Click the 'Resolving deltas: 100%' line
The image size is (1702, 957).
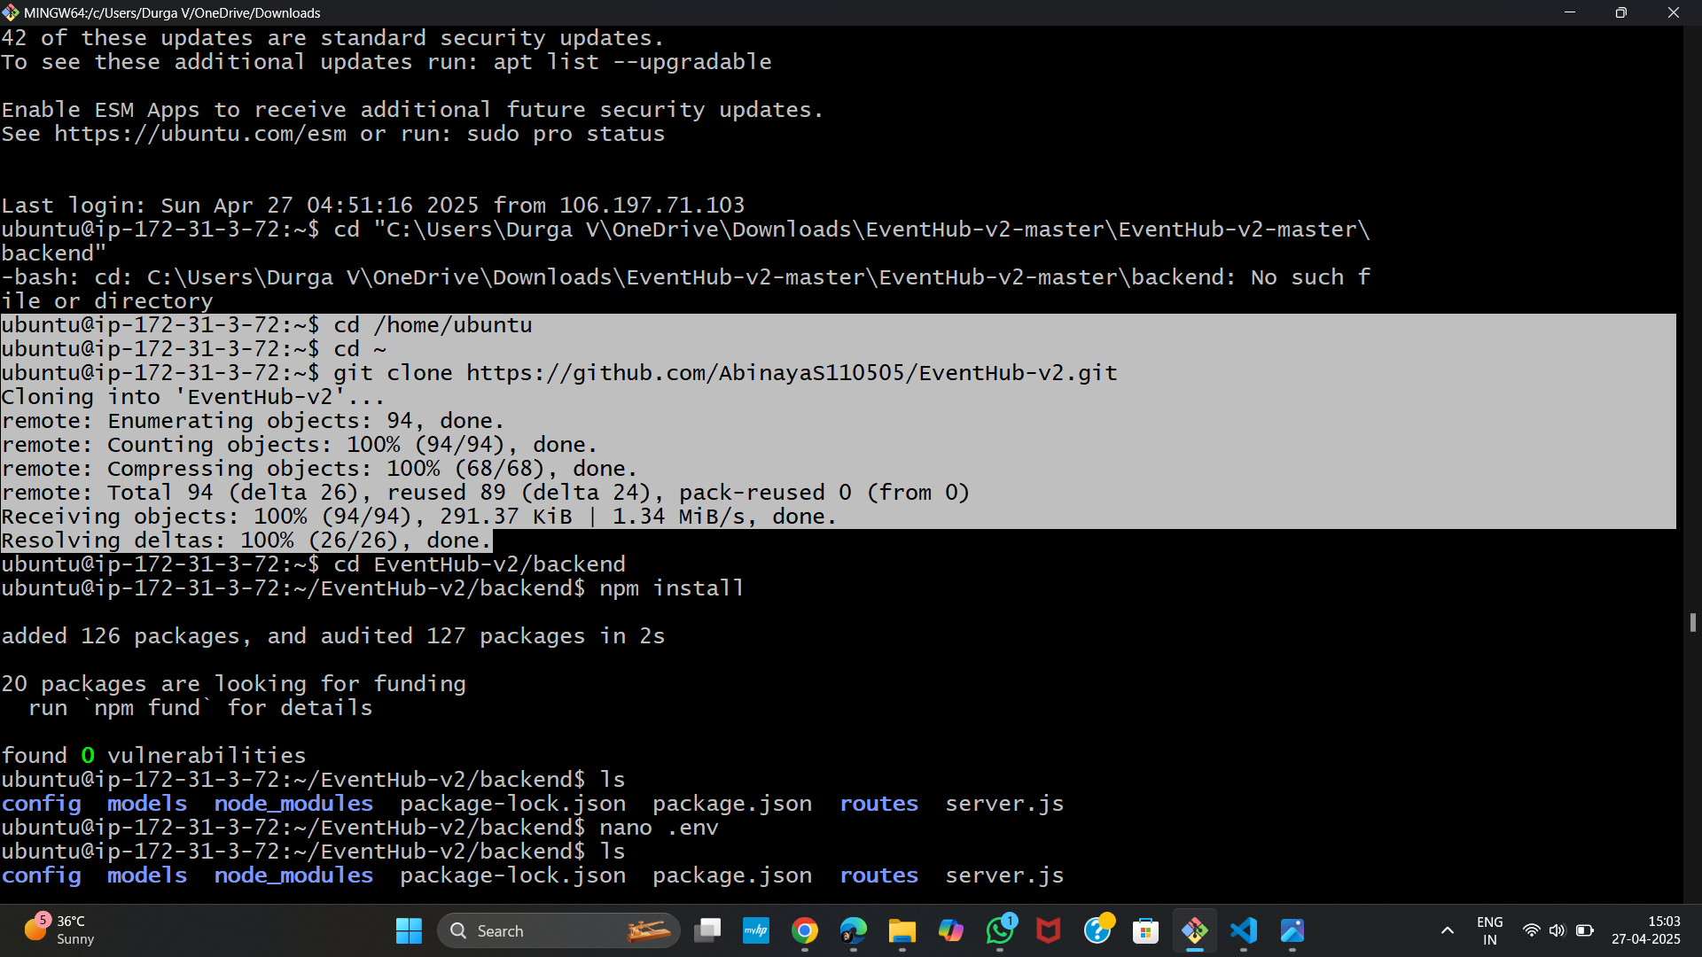pyautogui.click(x=246, y=541)
